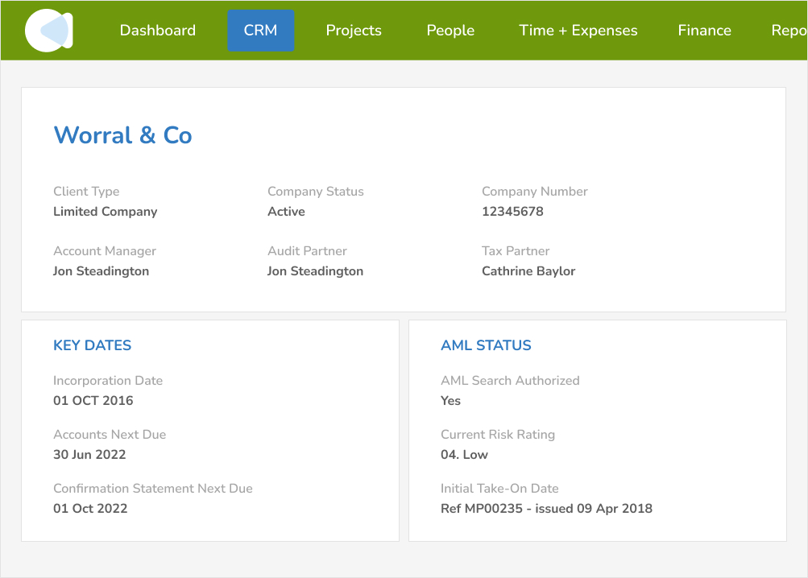808x578 pixels.
Task: Click Accounts Next Due date 30 Jun 2022
Action: pyautogui.click(x=89, y=455)
